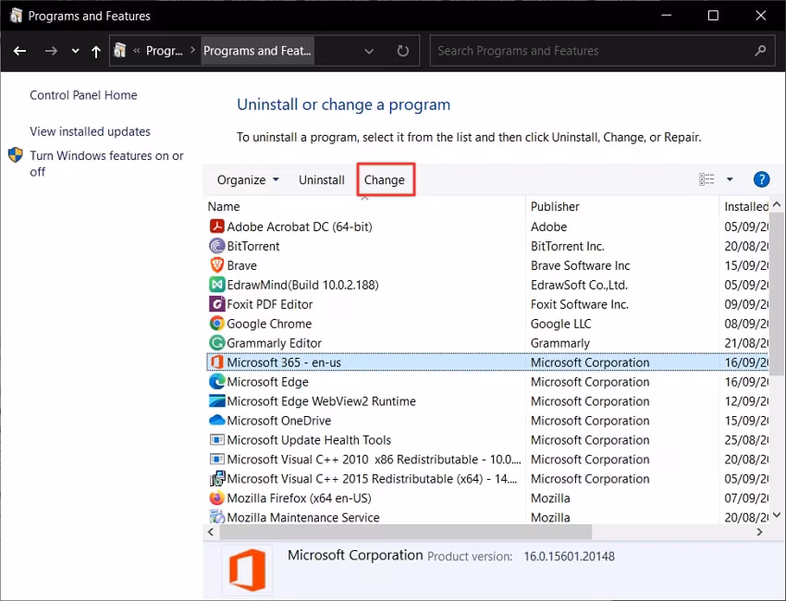The height and width of the screenshot is (601, 786).
Task: Click the Change toolbar button
Action: coord(385,180)
